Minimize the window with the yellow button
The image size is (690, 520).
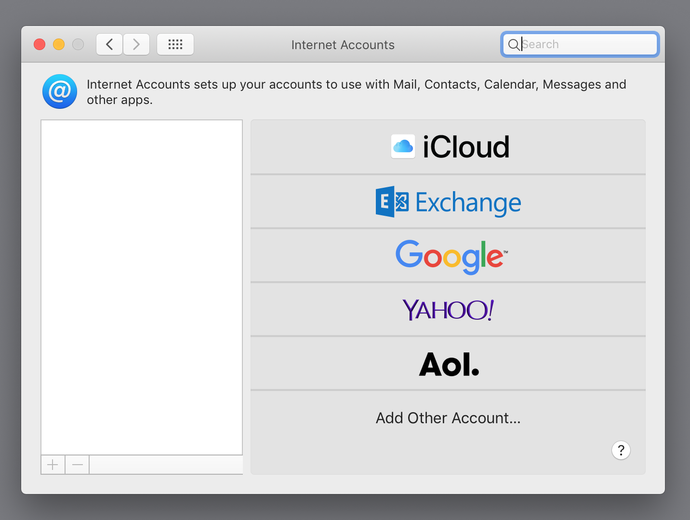coord(59,44)
